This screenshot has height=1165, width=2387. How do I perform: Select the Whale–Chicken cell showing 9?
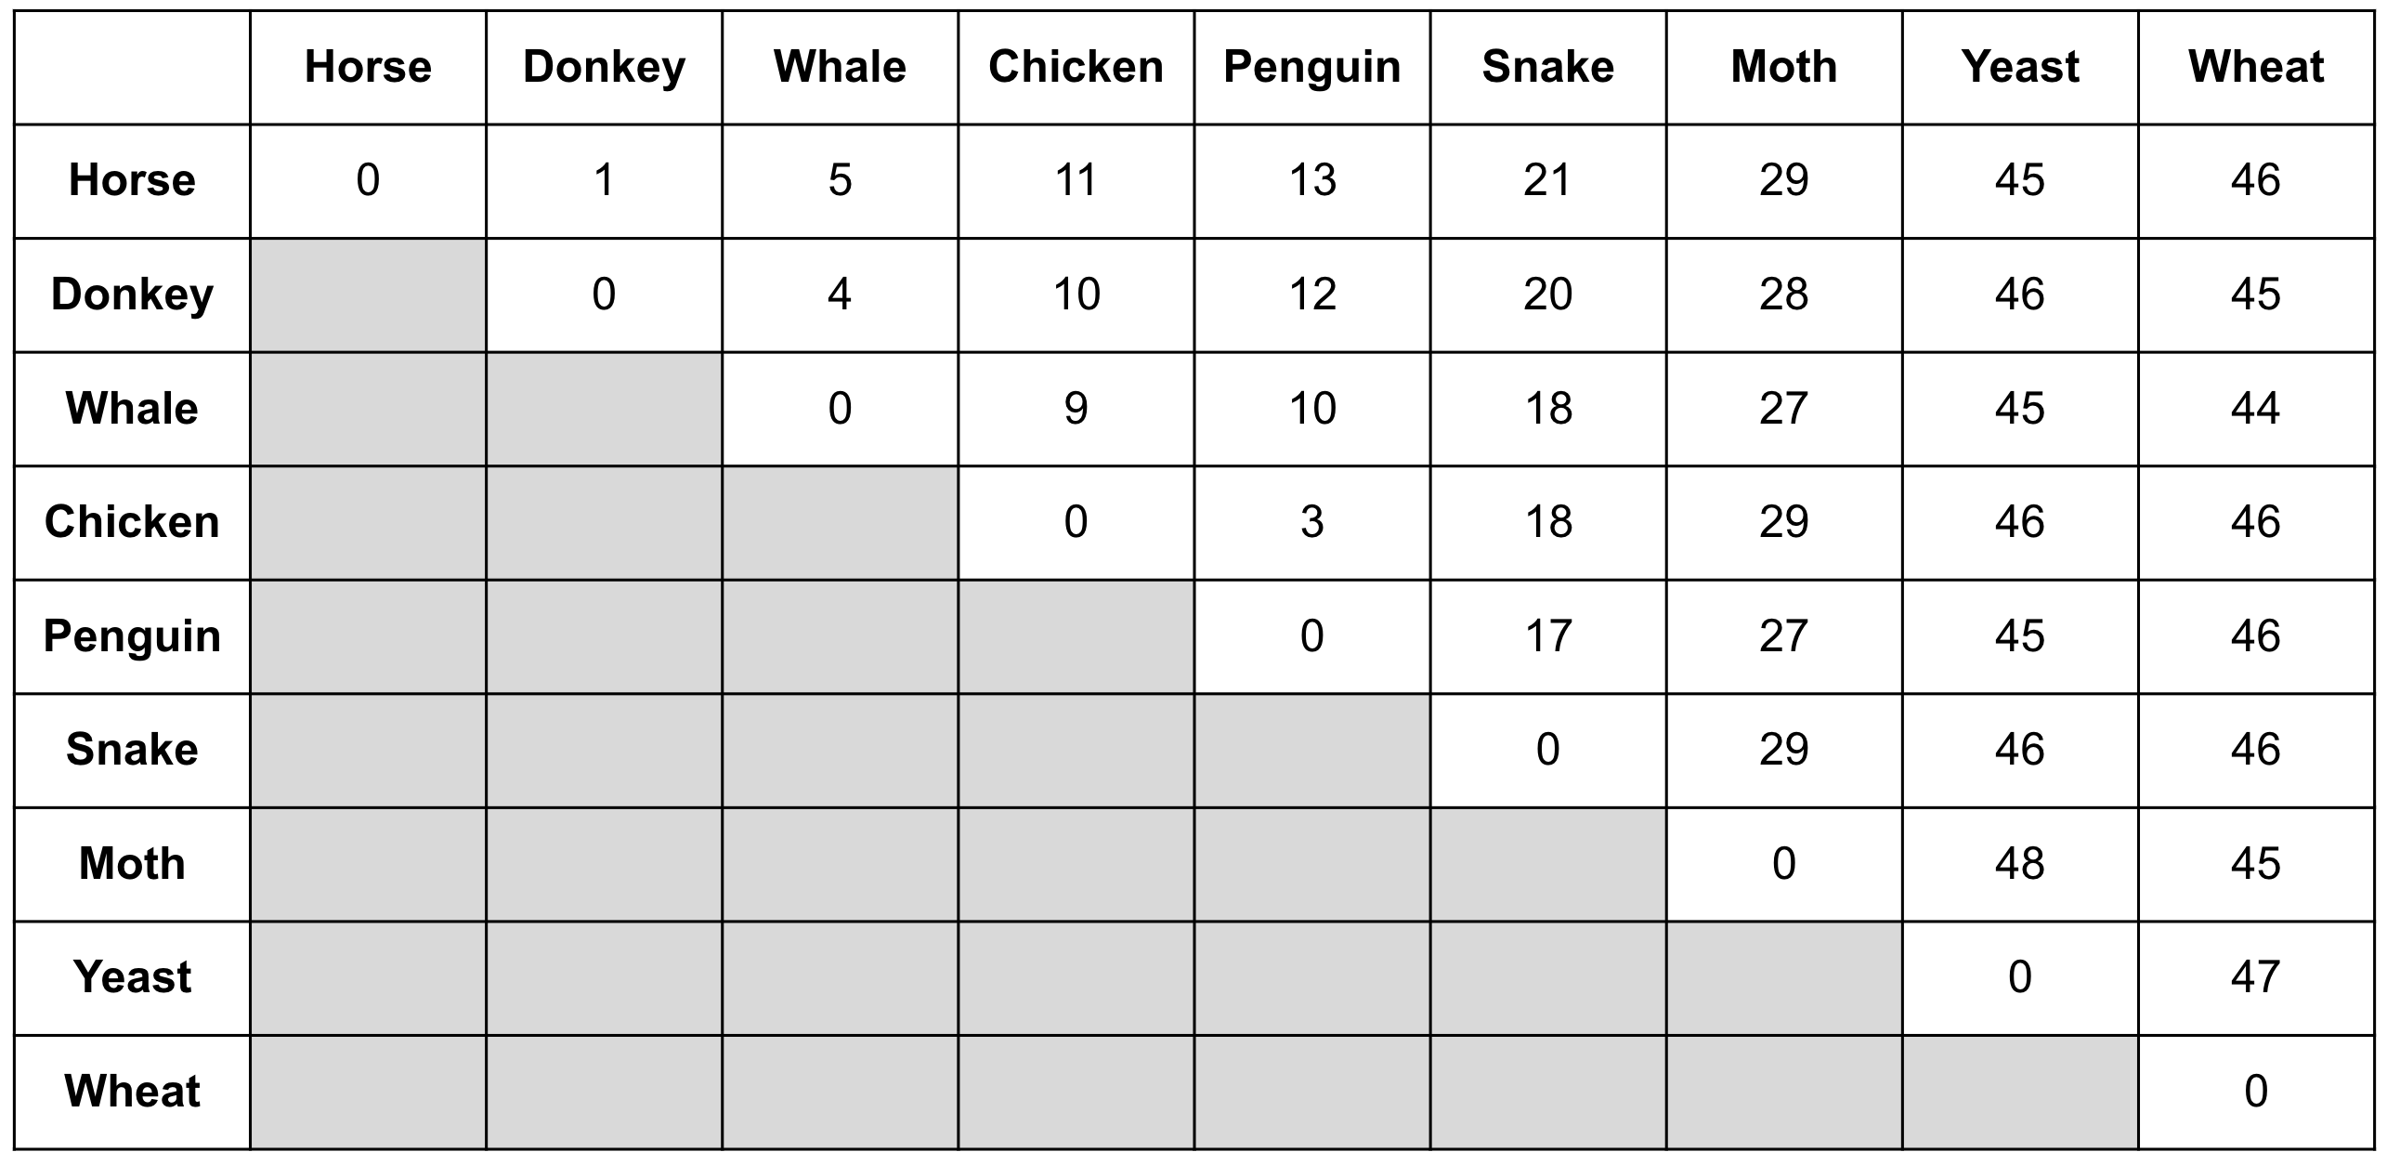[1076, 409]
